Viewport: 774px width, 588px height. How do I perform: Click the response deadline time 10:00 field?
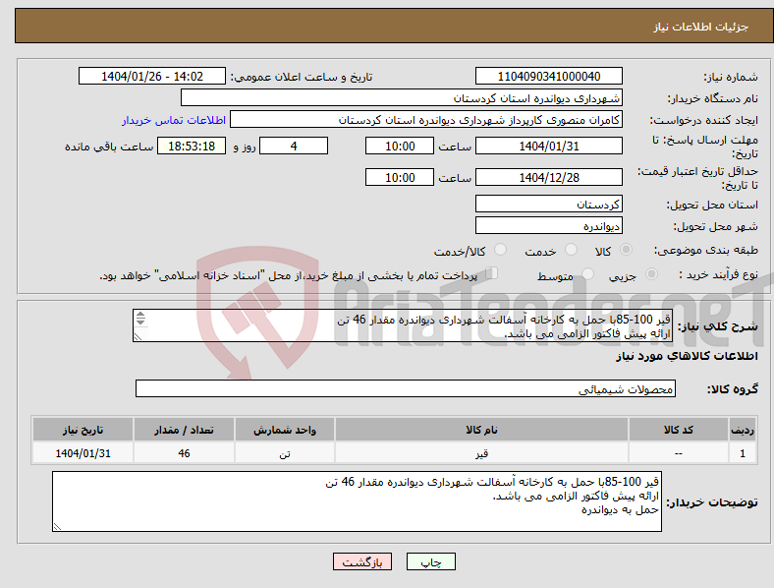(x=400, y=146)
